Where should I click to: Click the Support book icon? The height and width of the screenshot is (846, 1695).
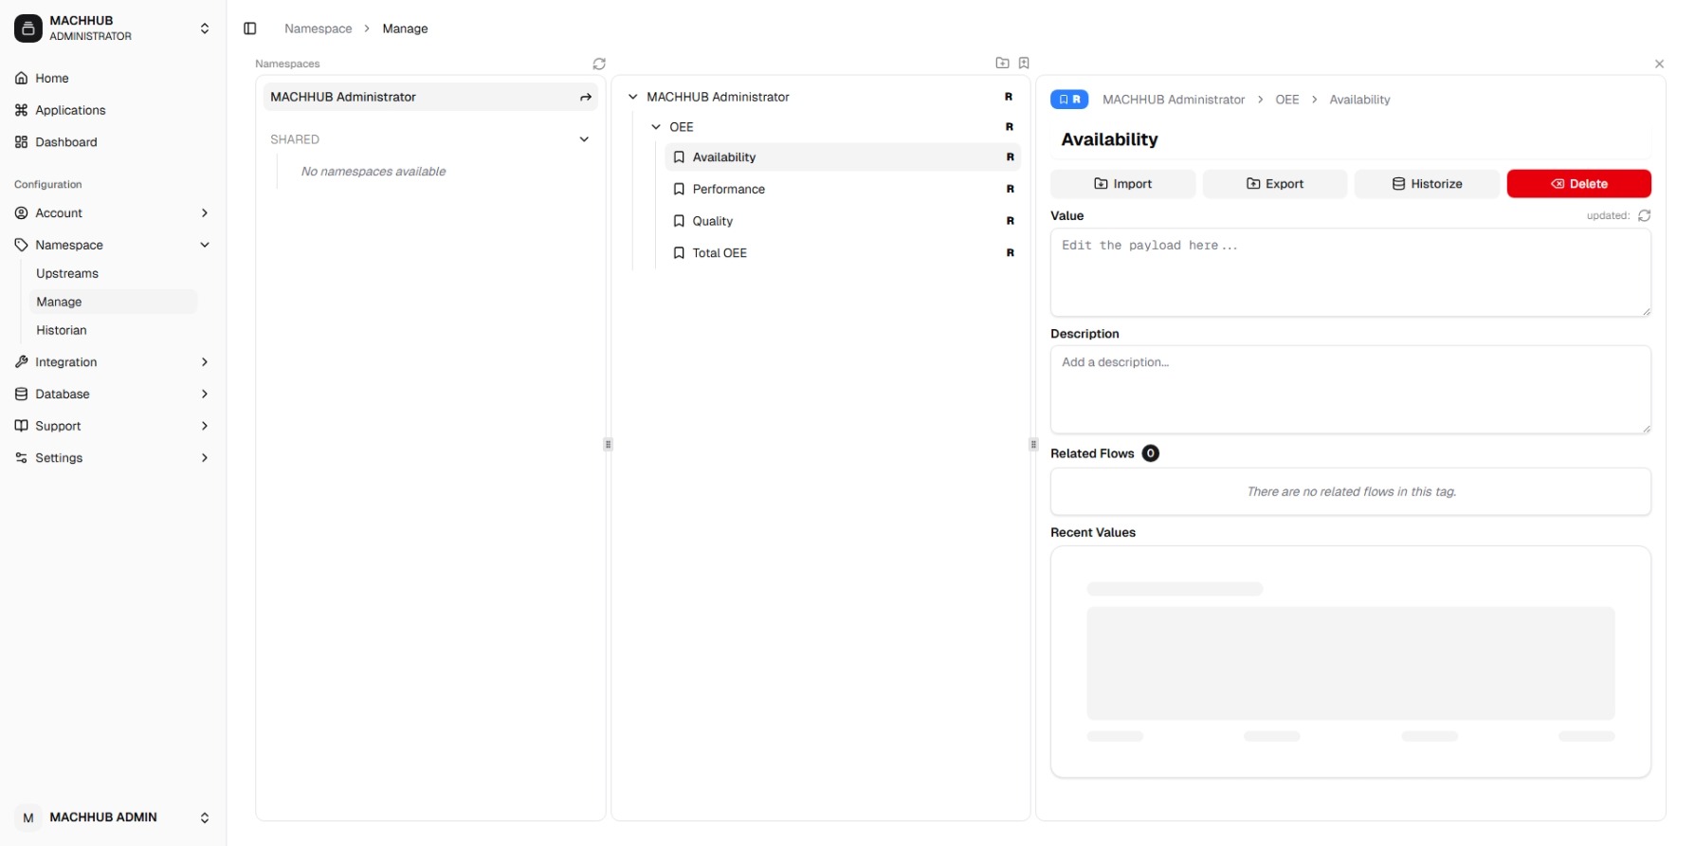click(21, 426)
